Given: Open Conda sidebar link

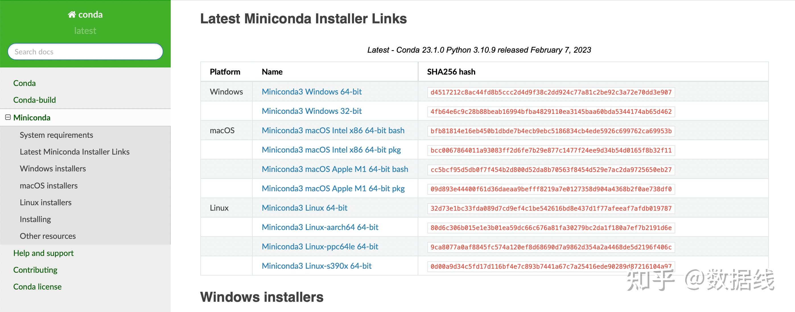Looking at the screenshot, I should click(24, 83).
